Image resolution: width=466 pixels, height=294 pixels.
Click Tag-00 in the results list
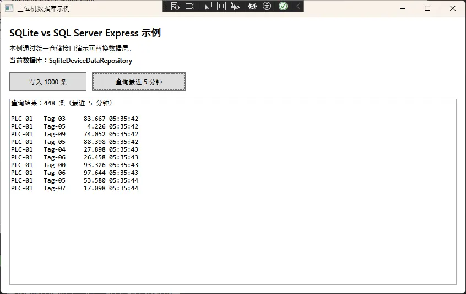coord(55,165)
